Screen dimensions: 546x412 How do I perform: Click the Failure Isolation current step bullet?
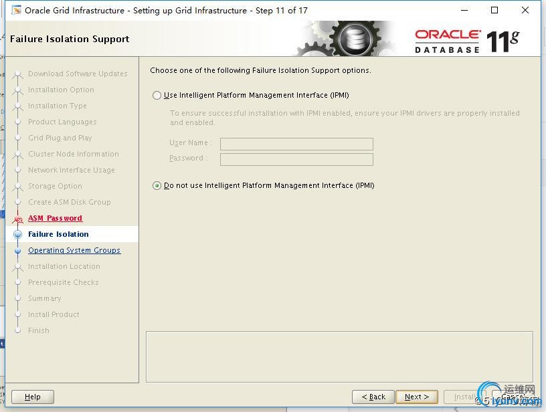(18, 234)
